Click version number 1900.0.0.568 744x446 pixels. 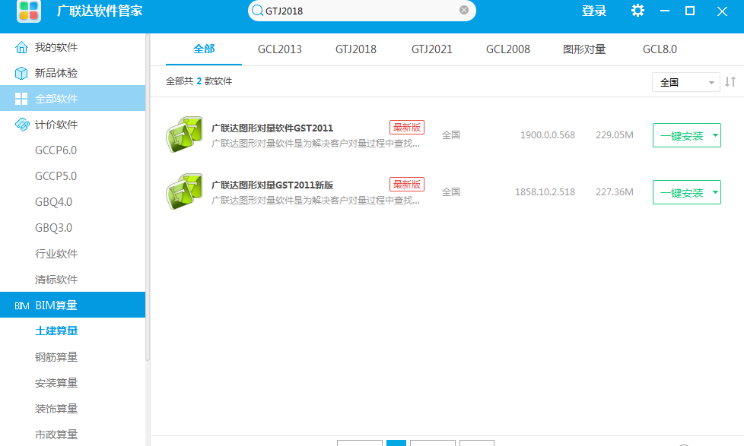click(548, 135)
